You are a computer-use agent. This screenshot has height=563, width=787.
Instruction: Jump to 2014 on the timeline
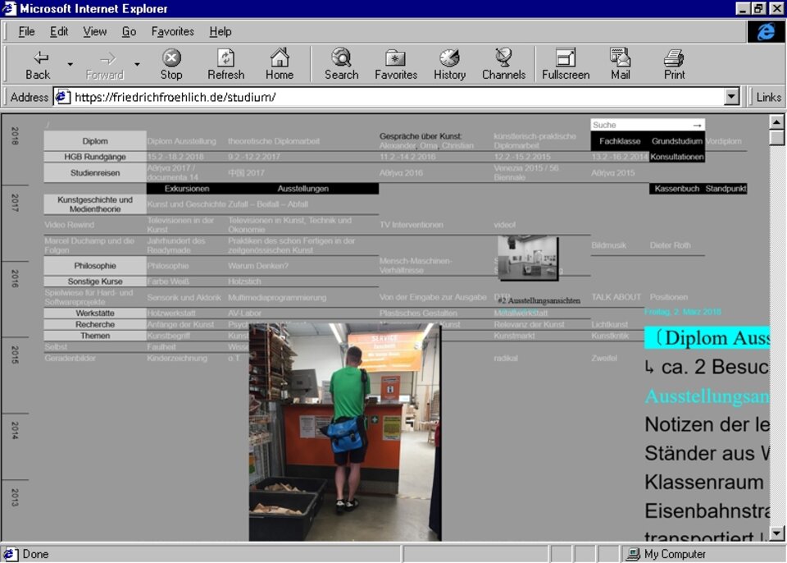coord(15,431)
